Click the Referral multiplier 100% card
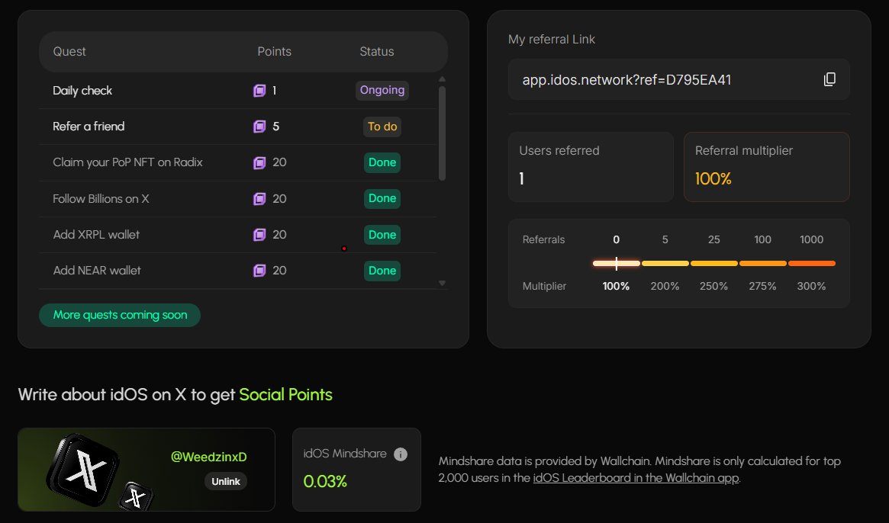889x523 pixels. click(767, 167)
